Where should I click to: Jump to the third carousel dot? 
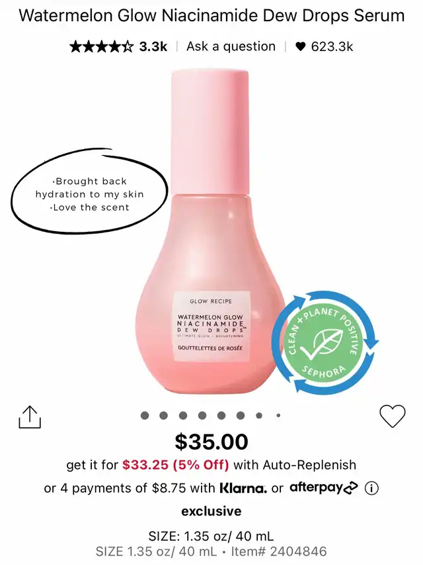183,415
